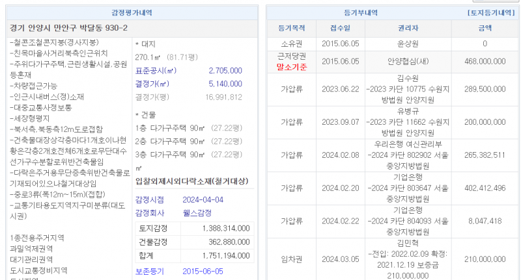
Task: Click the 보존등기 date 2015-06-05
Action: tap(203, 271)
